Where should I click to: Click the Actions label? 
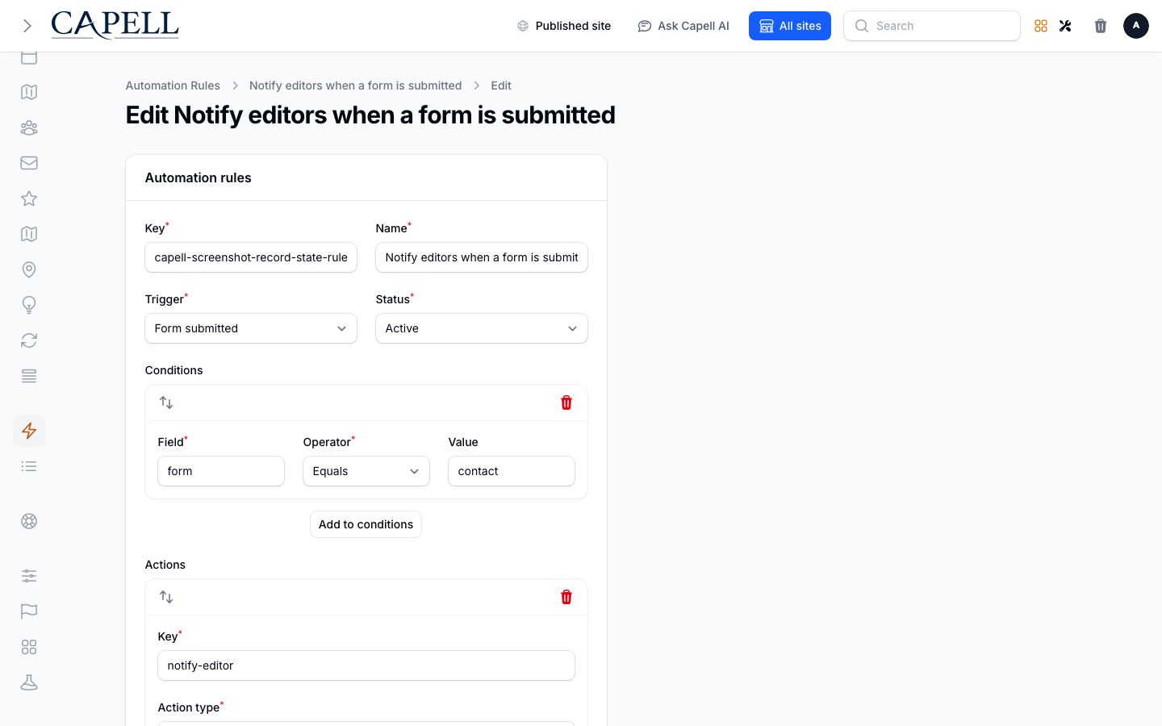pyautogui.click(x=165, y=565)
